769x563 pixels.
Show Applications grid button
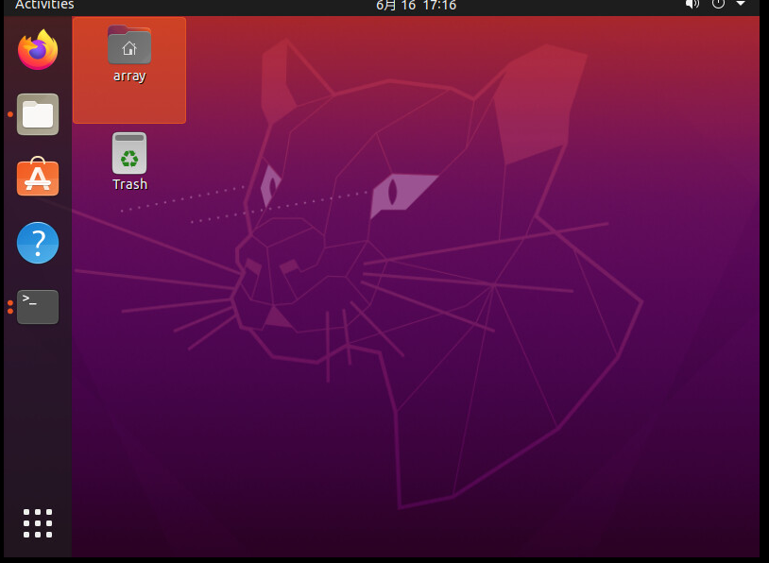pyautogui.click(x=38, y=523)
